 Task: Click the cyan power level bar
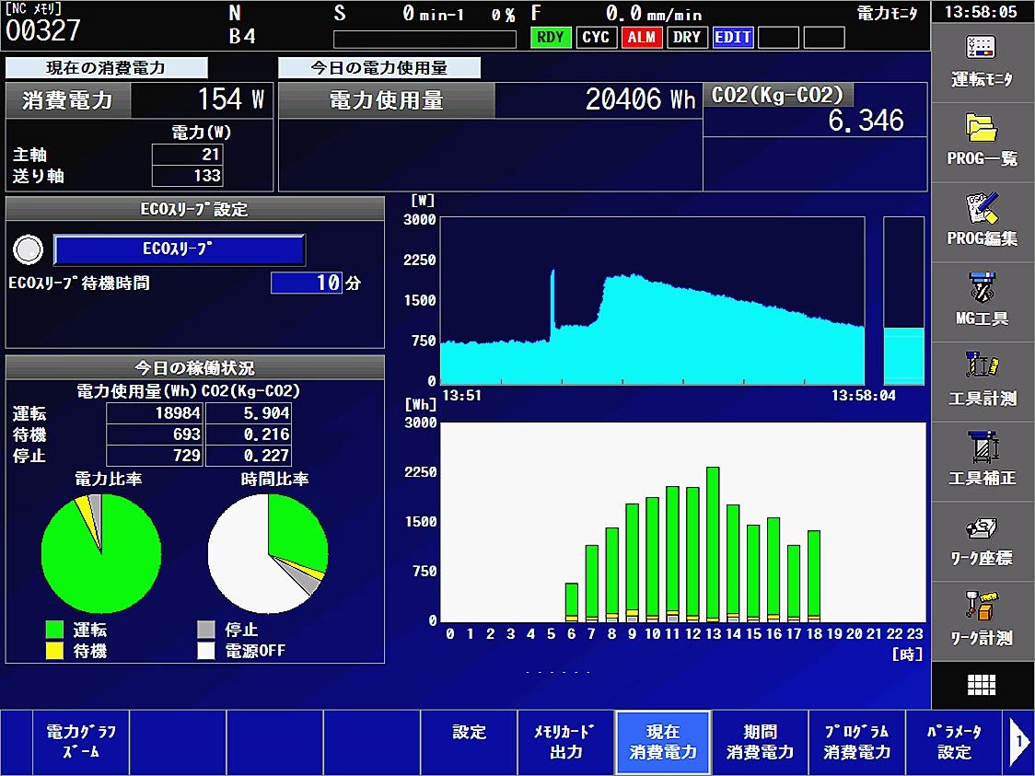903,354
